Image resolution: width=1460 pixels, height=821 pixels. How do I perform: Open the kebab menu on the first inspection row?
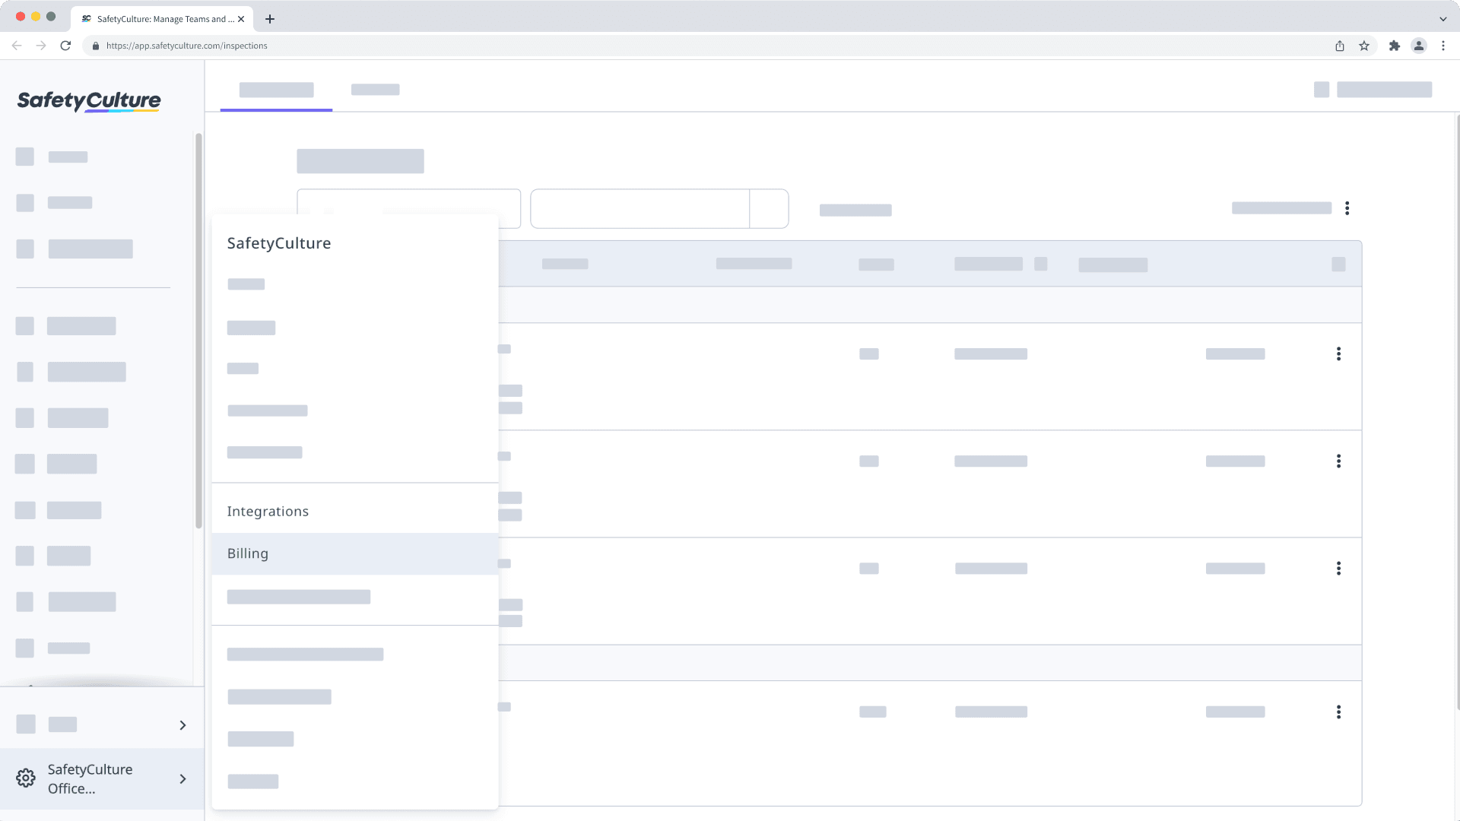point(1338,353)
